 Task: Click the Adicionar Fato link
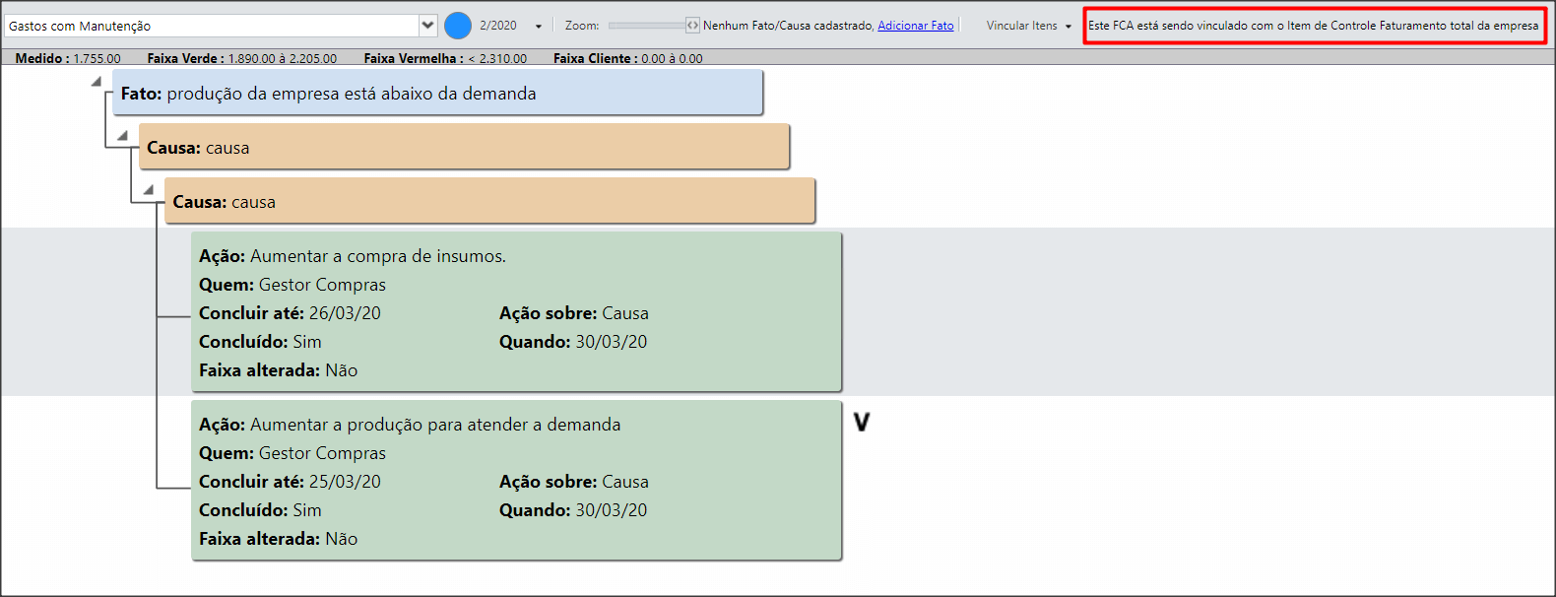coord(916,26)
